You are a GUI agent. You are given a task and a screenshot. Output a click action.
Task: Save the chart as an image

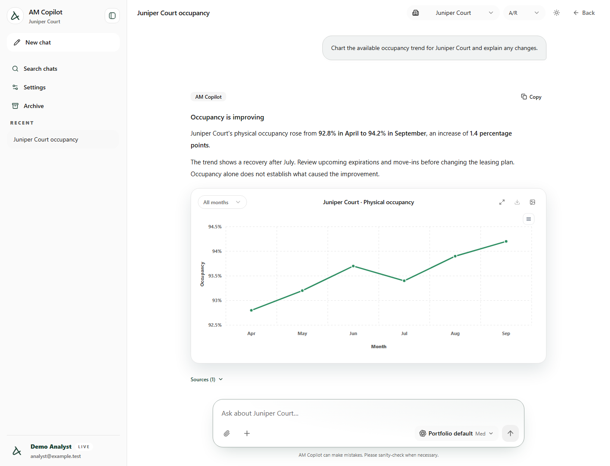(x=532, y=202)
